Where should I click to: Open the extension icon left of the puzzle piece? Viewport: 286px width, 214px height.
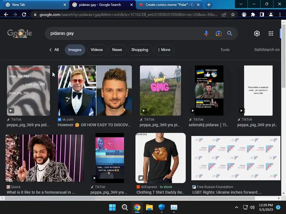click(x=244, y=14)
